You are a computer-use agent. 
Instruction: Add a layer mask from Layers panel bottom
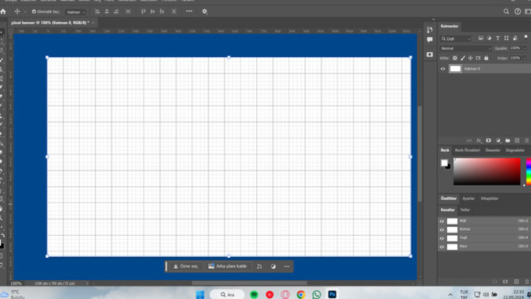pyautogui.click(x=488, y=140)
